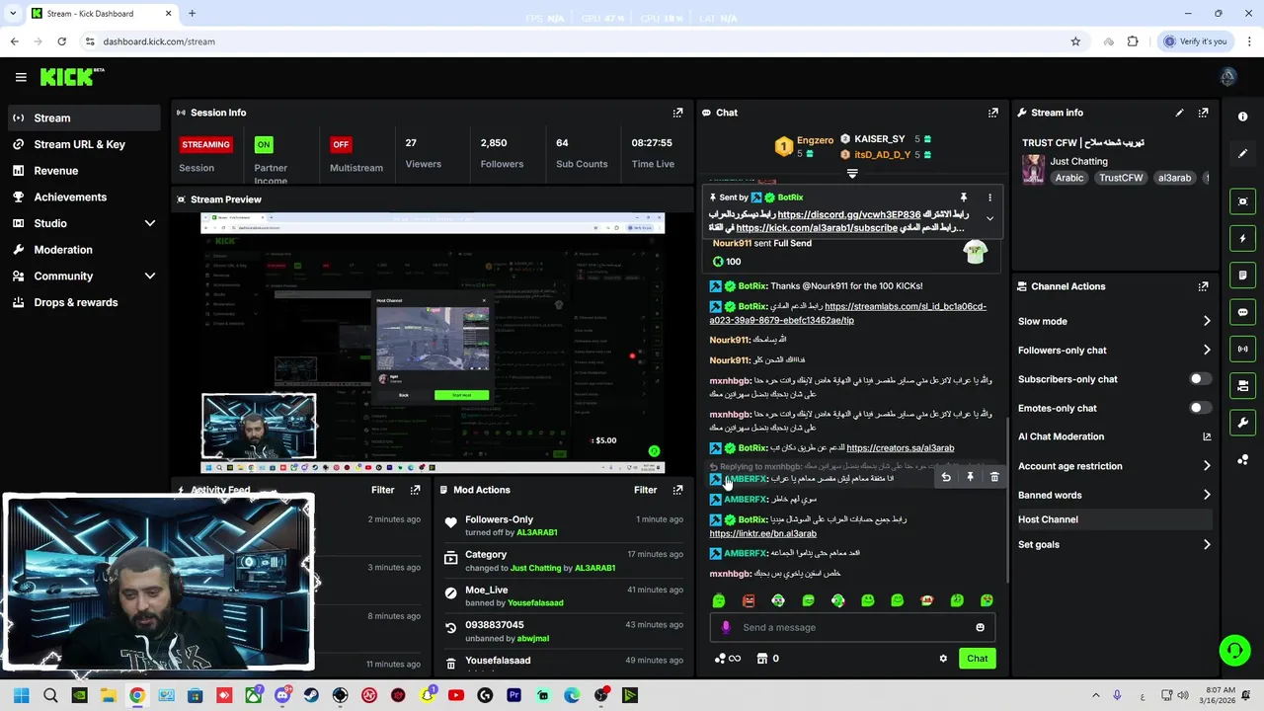Click the broadcast signal icon in the right rail
The height and width of the screenshot is (711, 1264).
click(1242, 349)
